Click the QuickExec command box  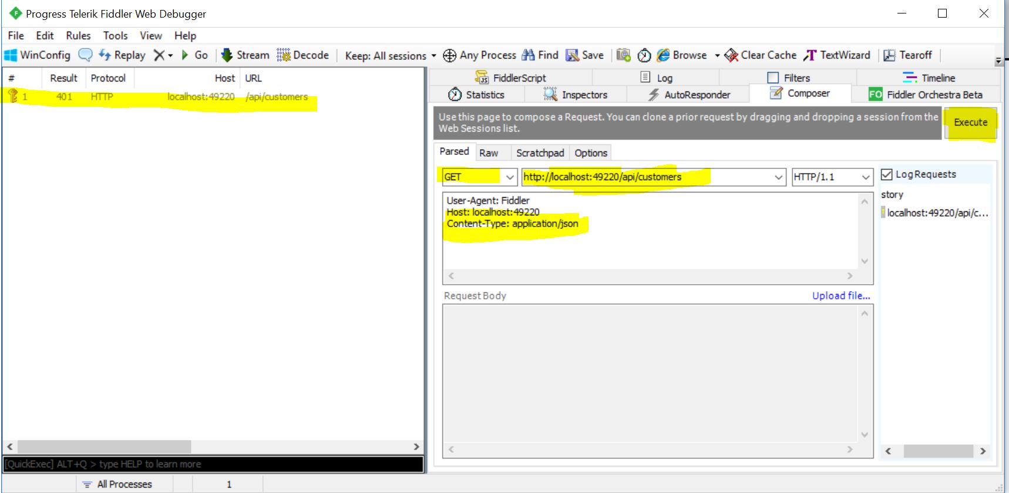coord(213,464)
